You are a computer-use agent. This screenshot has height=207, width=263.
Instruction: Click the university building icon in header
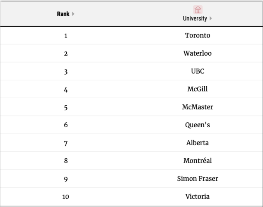pos(197,9)
